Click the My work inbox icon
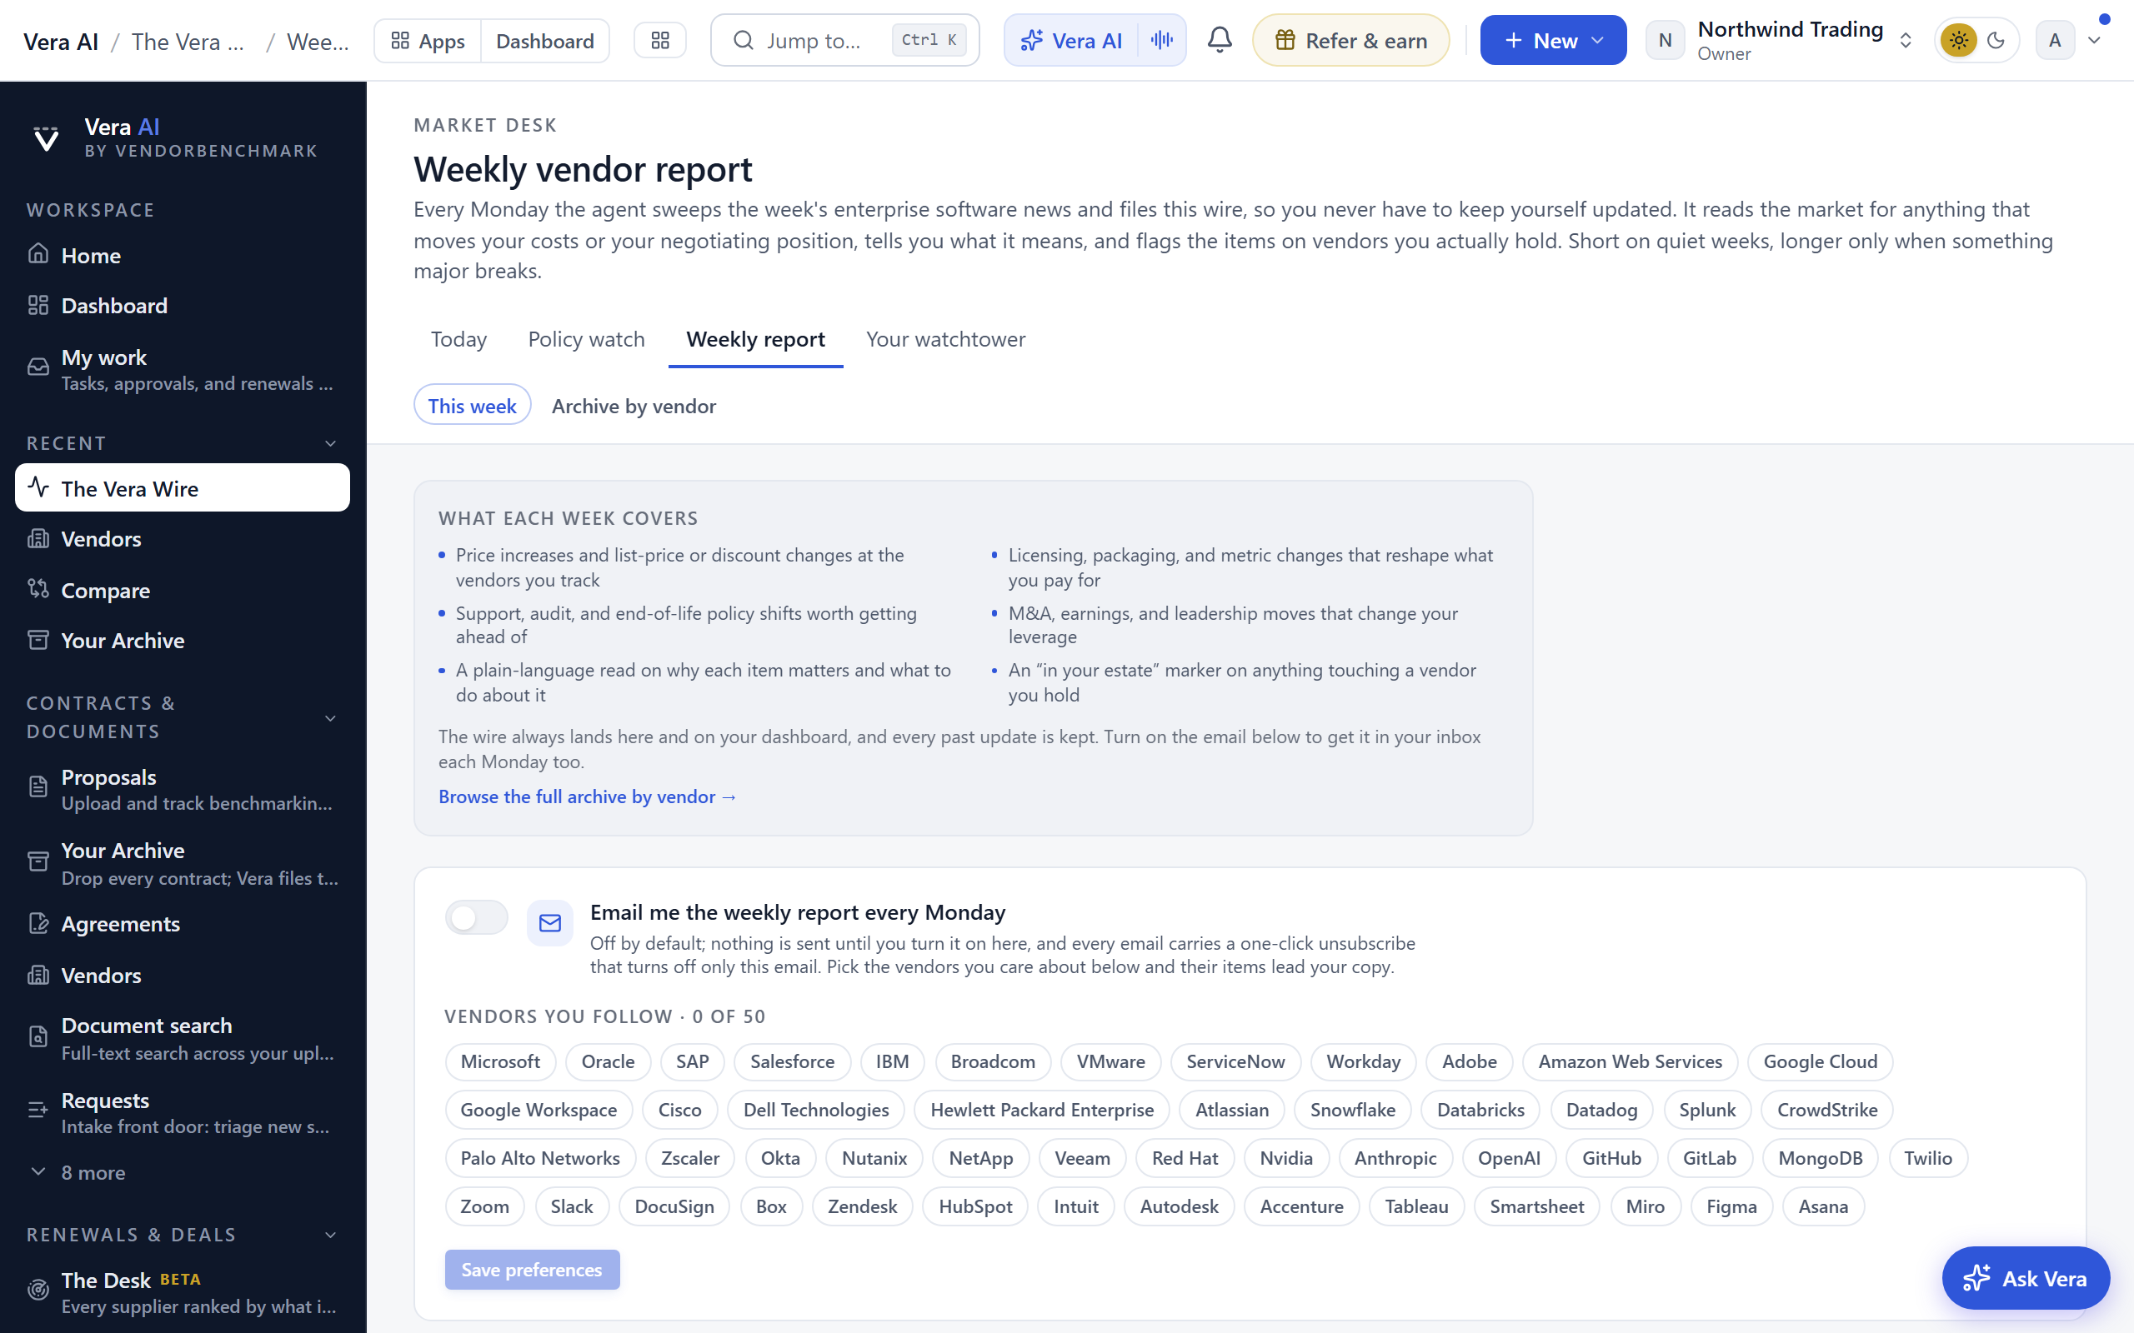 pos(38,367)
